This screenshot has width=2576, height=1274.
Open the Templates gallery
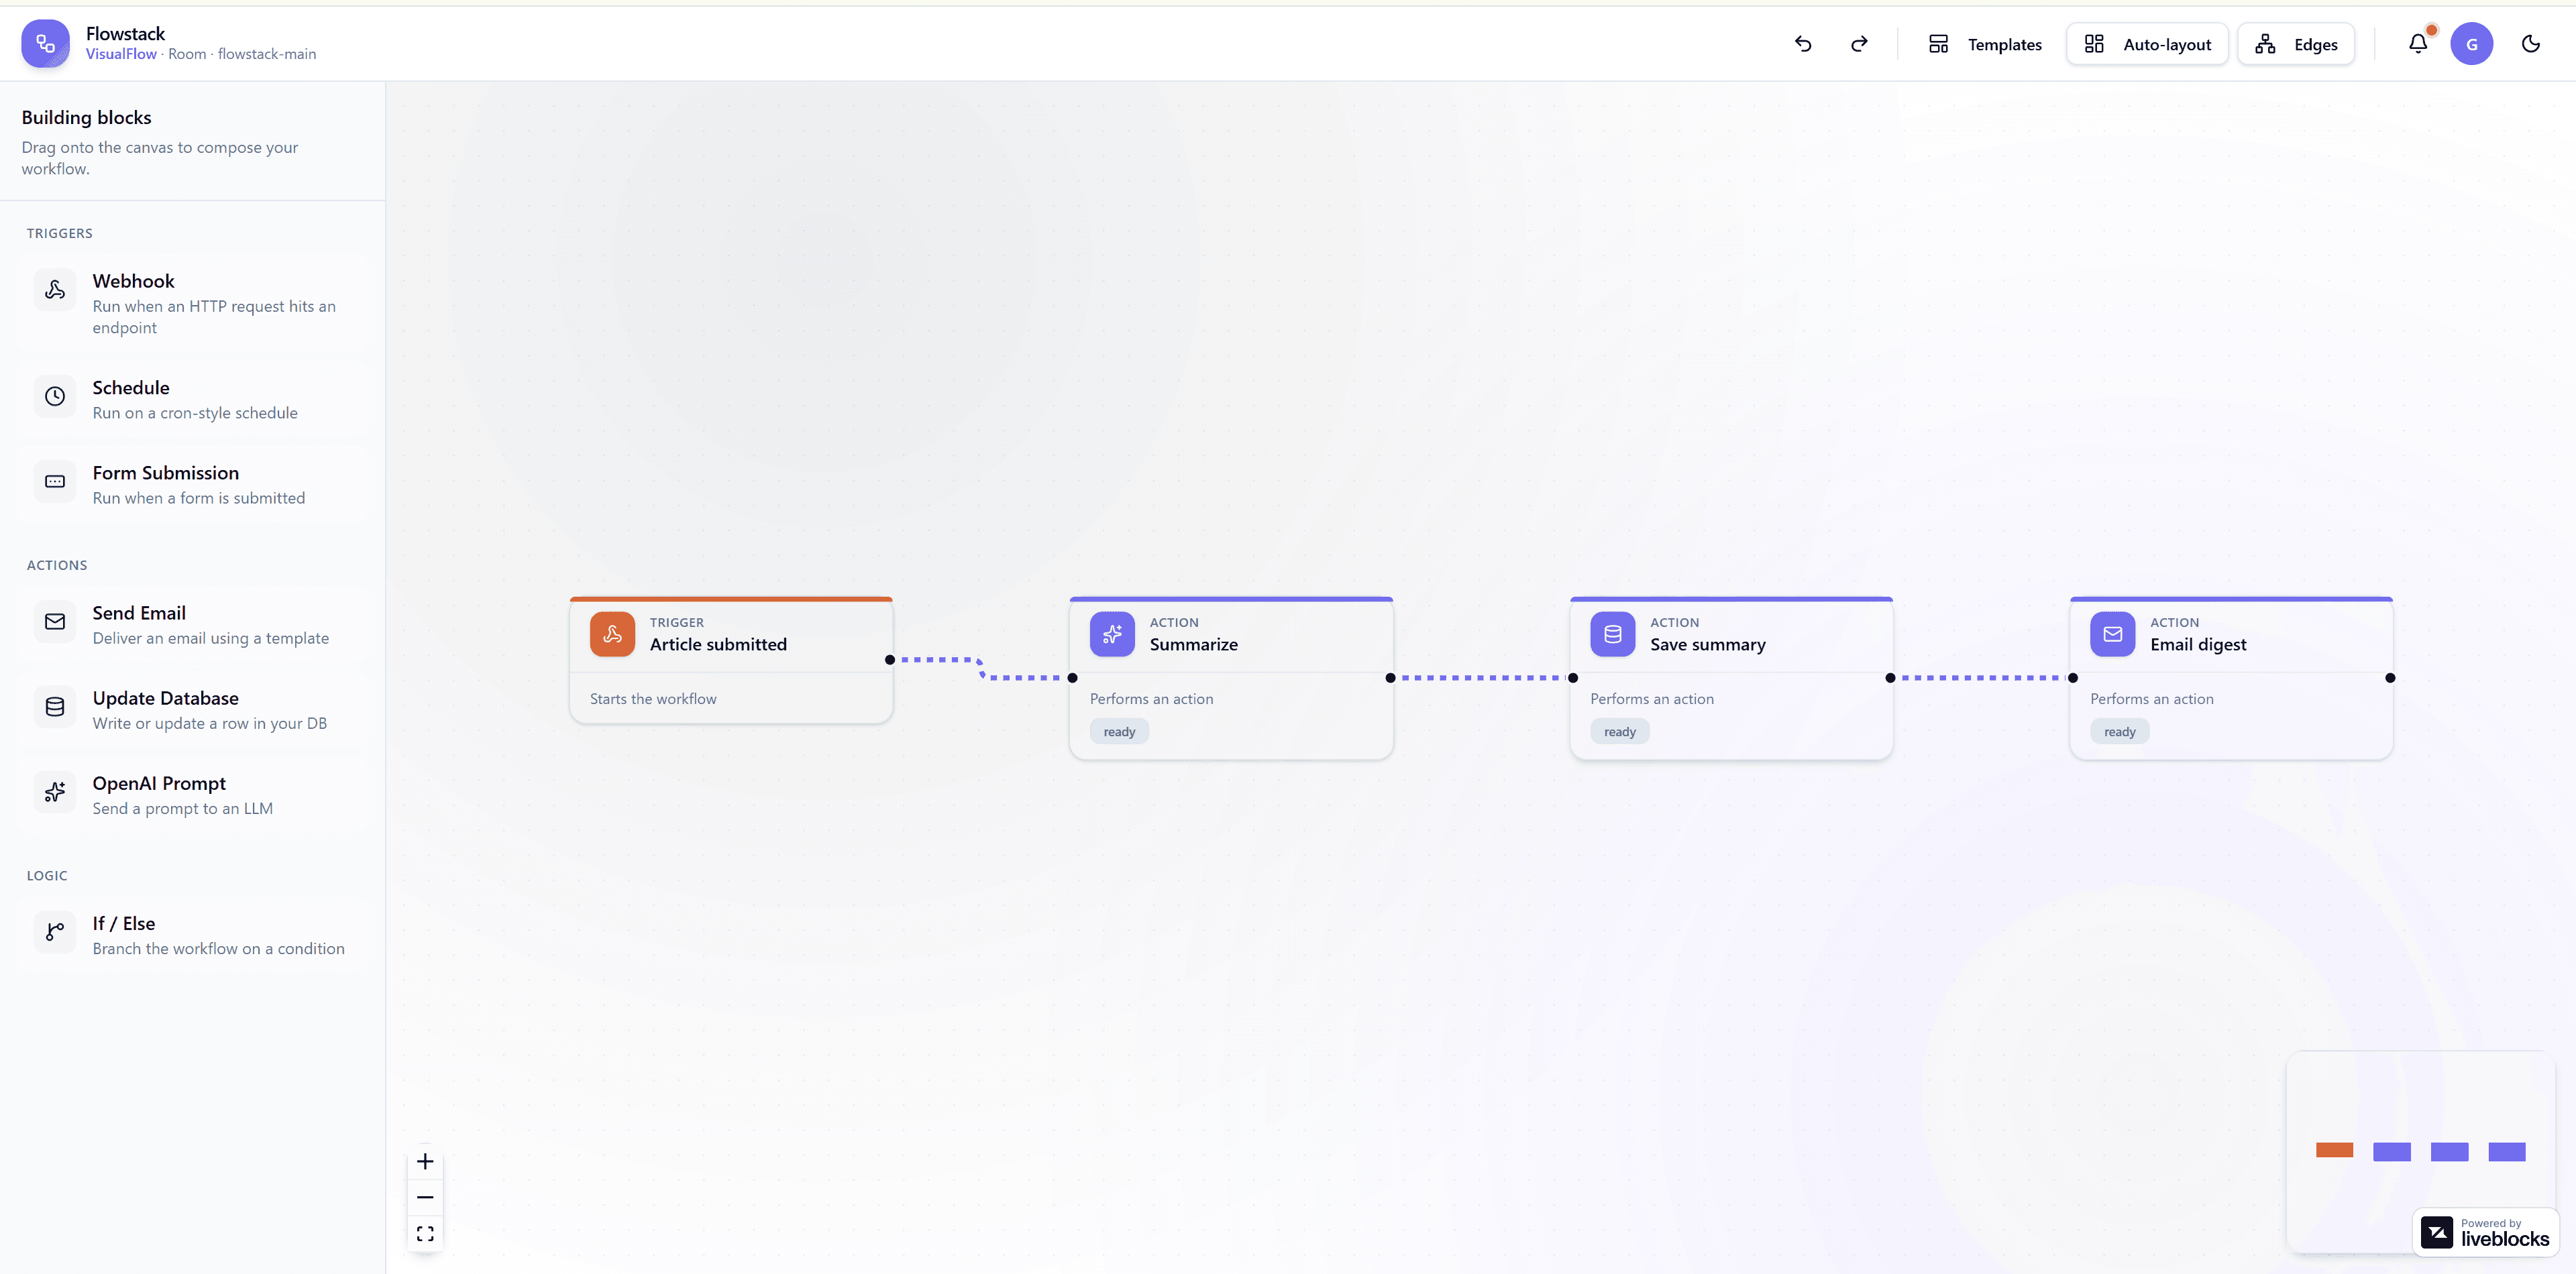coord(1985,44)
